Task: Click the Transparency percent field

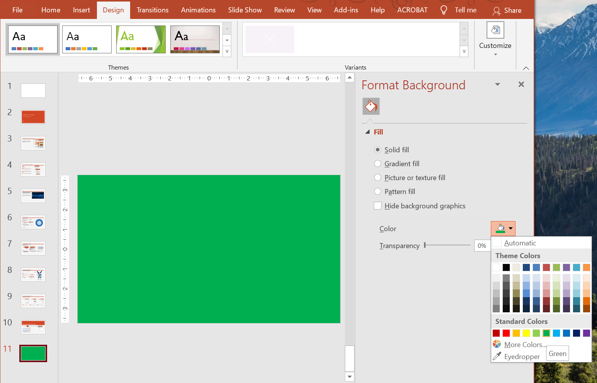Action: click(482, 245)
